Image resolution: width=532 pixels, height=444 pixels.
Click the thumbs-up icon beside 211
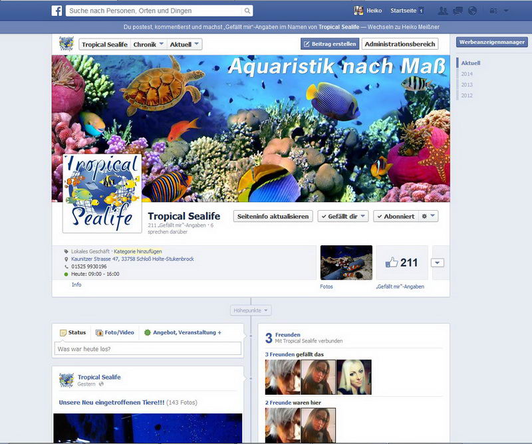[391, 263]
